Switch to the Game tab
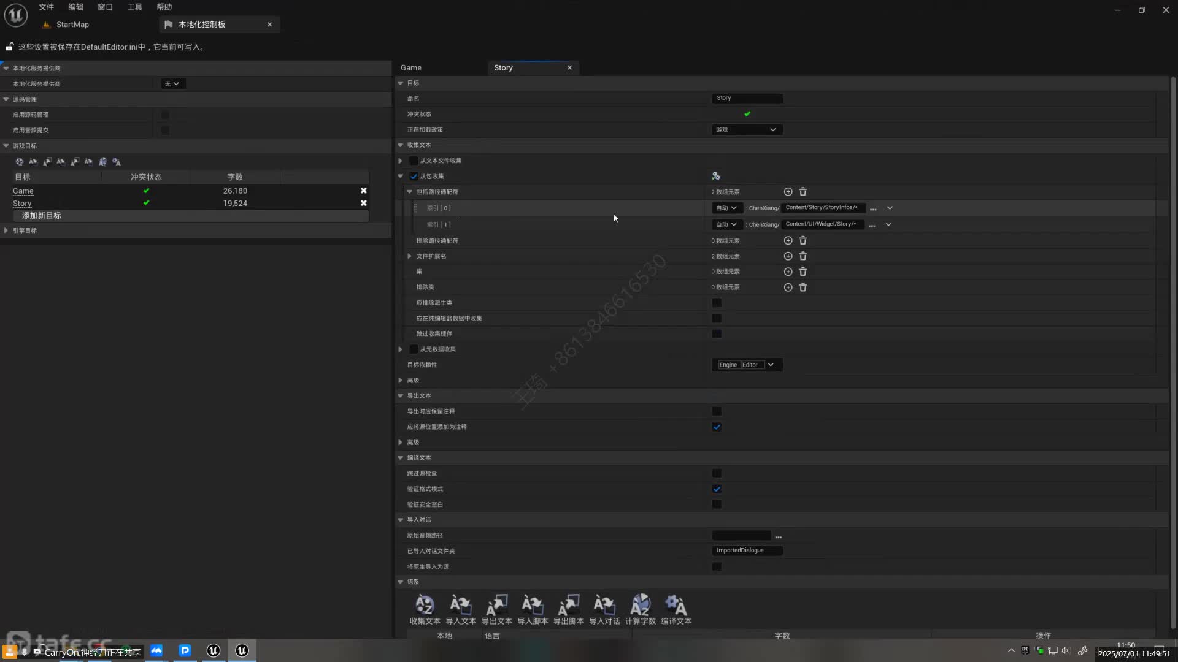Screen dimensions: 1178x662 [411, 67]
